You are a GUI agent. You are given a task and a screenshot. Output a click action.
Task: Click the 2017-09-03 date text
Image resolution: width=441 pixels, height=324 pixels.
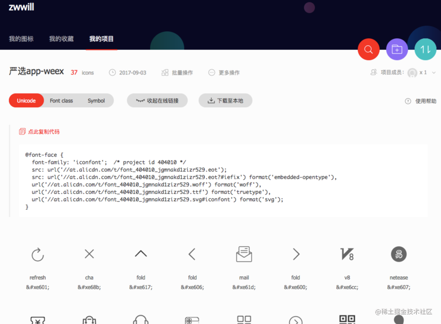coord(133,72)
